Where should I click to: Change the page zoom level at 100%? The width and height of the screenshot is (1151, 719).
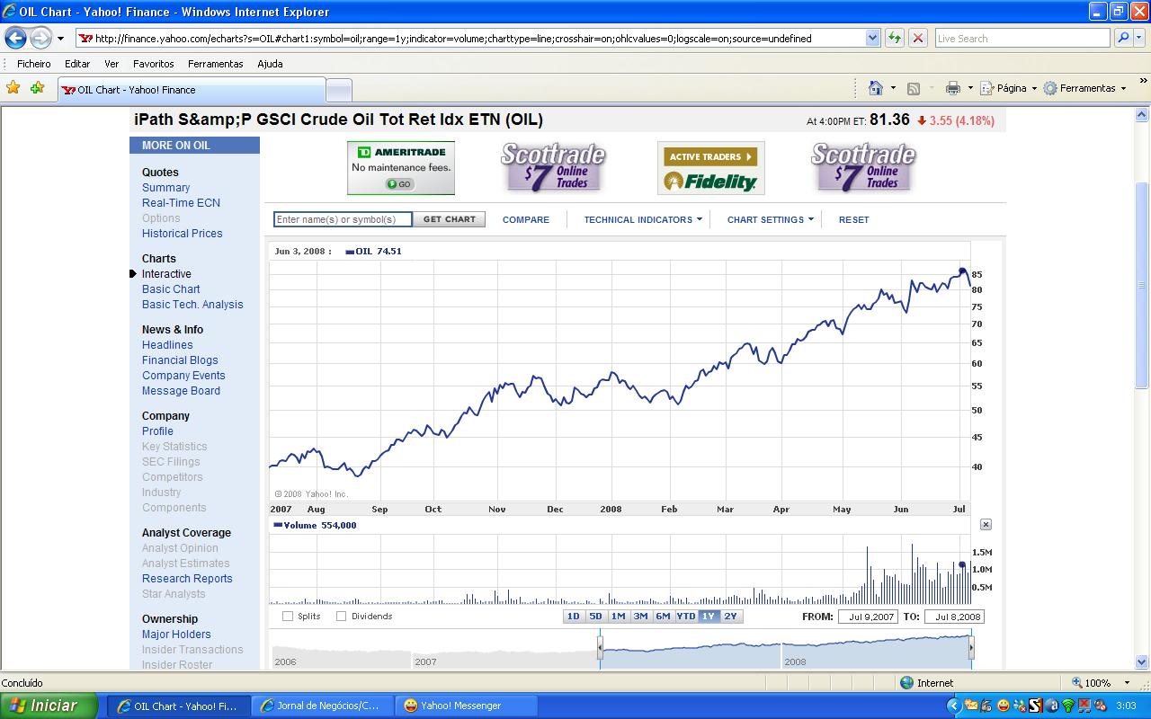pos(1100,683)
